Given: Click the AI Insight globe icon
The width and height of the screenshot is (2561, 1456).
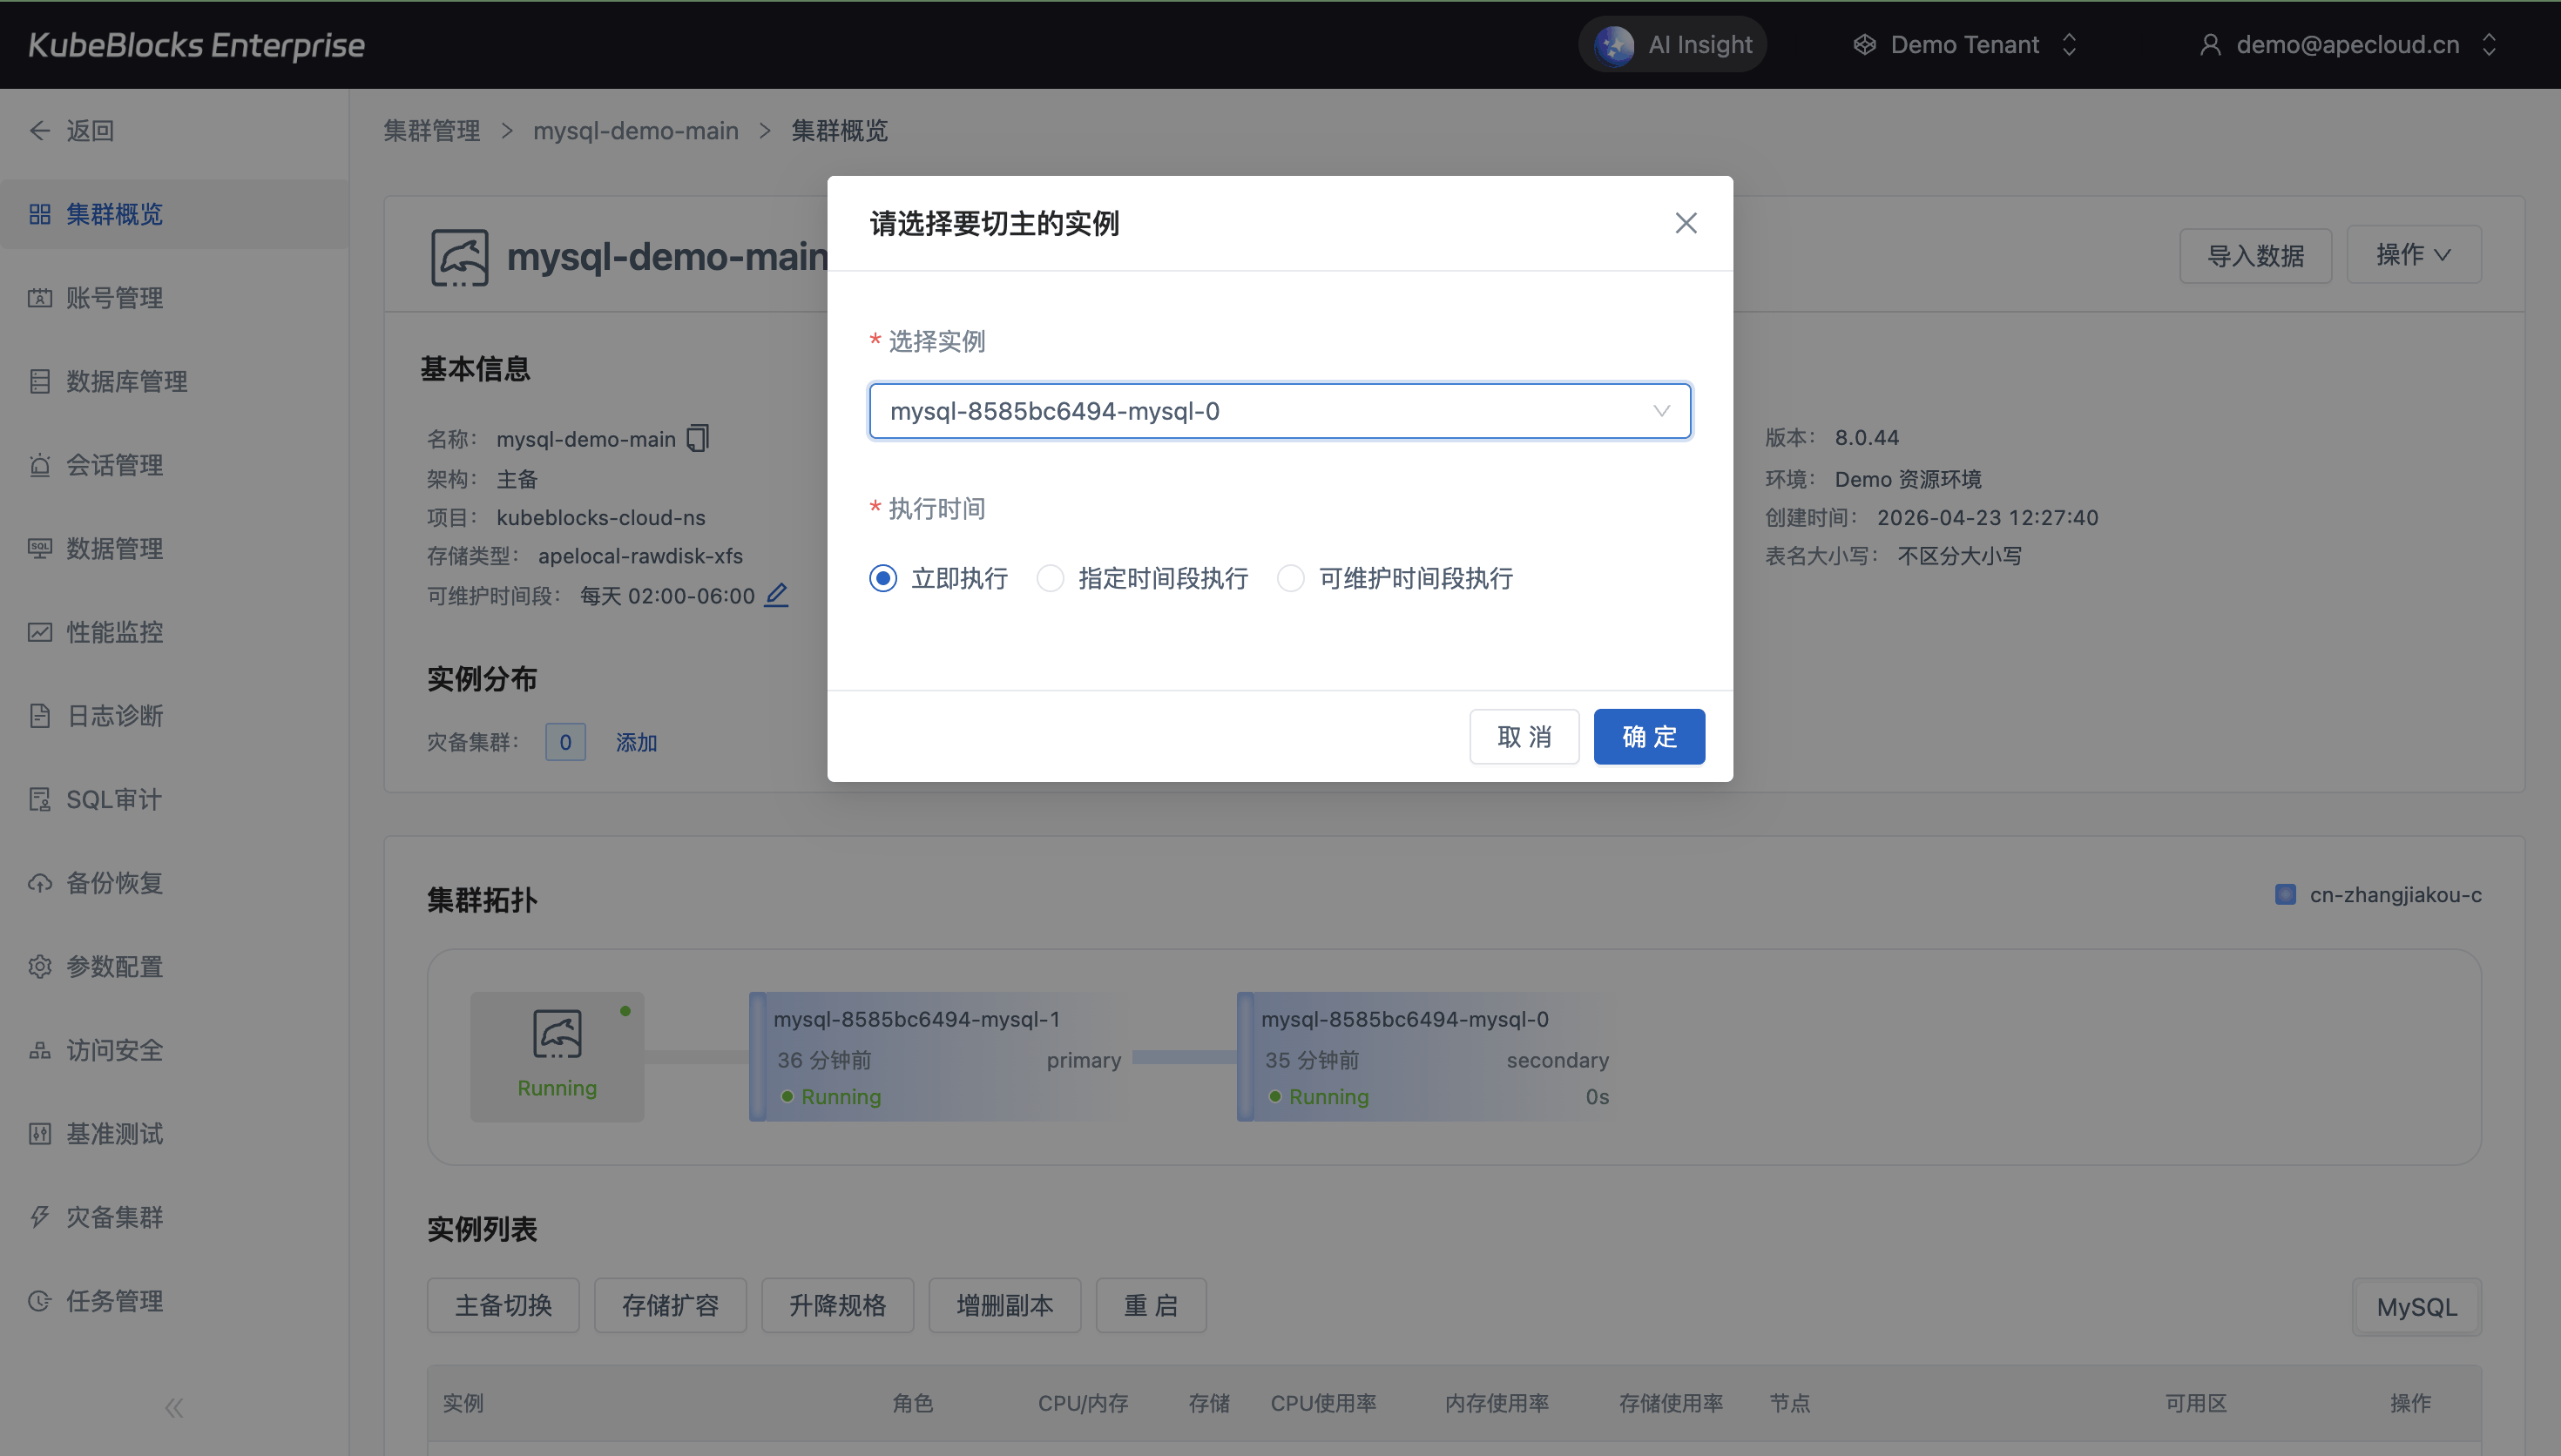Looking at the screenshot, I should tap(1614, 45).
